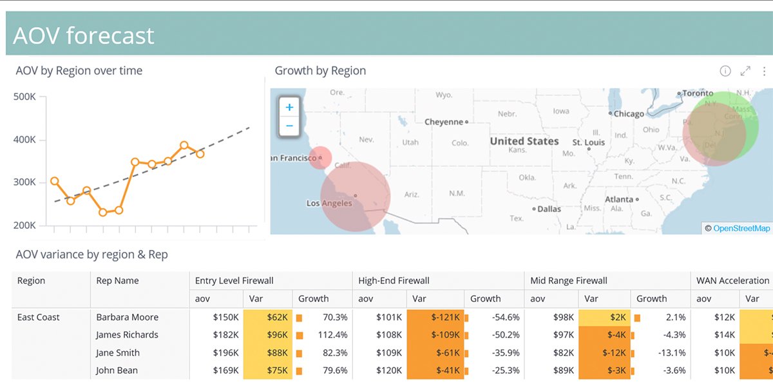This screenshot has height=391, width=773.
Task: Zoom in on the map with plus icon
Action: point(289,106)
